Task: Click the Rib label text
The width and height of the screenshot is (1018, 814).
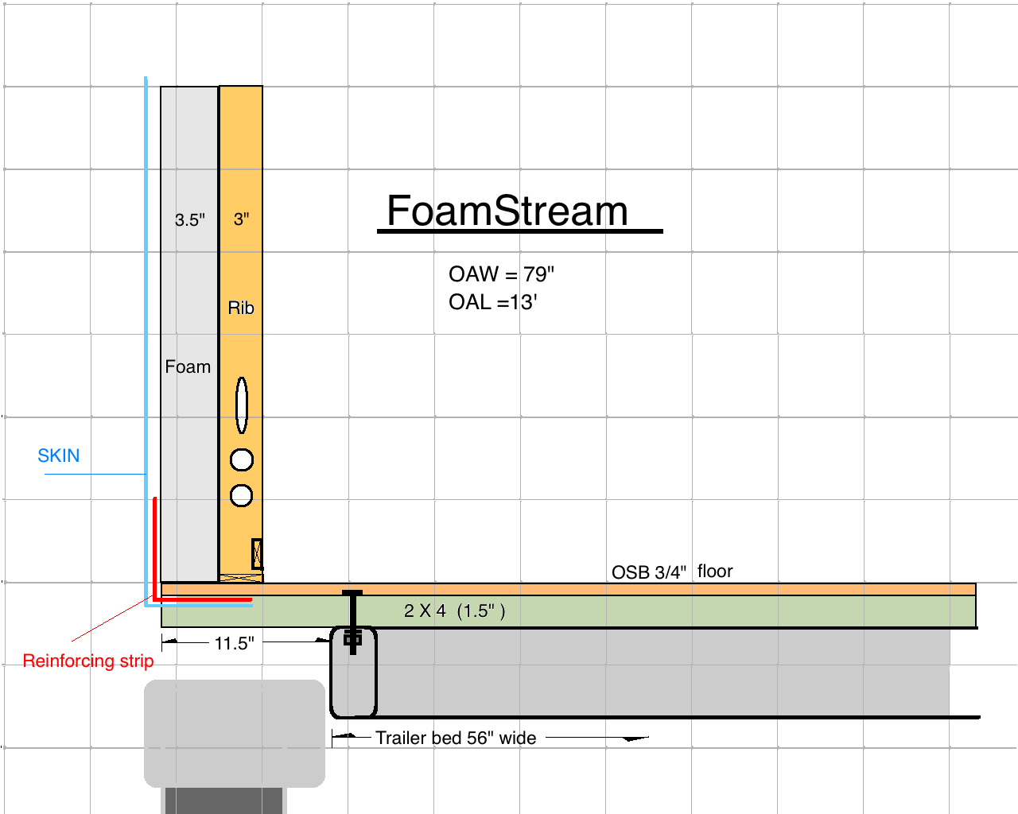Action: click(241, 308)
